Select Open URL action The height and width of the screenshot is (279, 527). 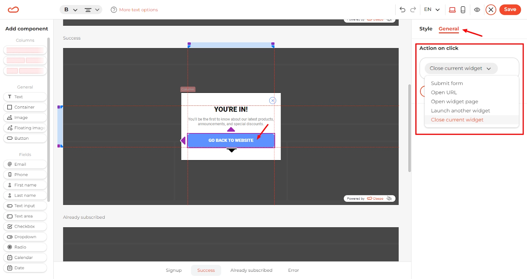pos(444,93)
